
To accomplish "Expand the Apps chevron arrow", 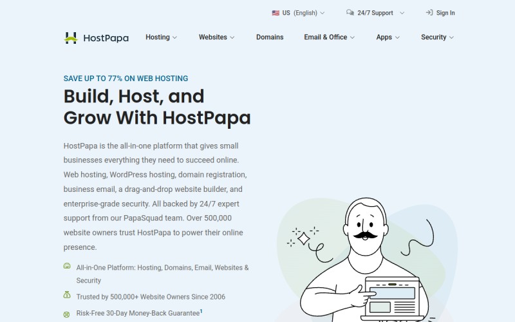I will coord(397,37).
